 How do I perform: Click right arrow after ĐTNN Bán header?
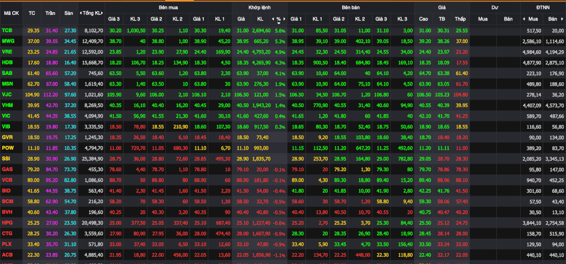click(x=562, y=19)
